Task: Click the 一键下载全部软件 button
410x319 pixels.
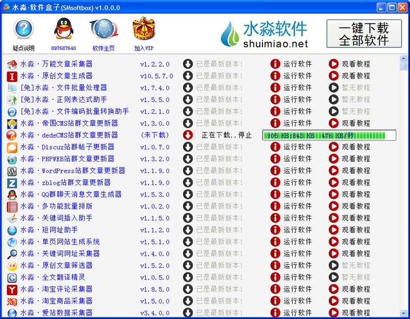Action: point(364,34)
